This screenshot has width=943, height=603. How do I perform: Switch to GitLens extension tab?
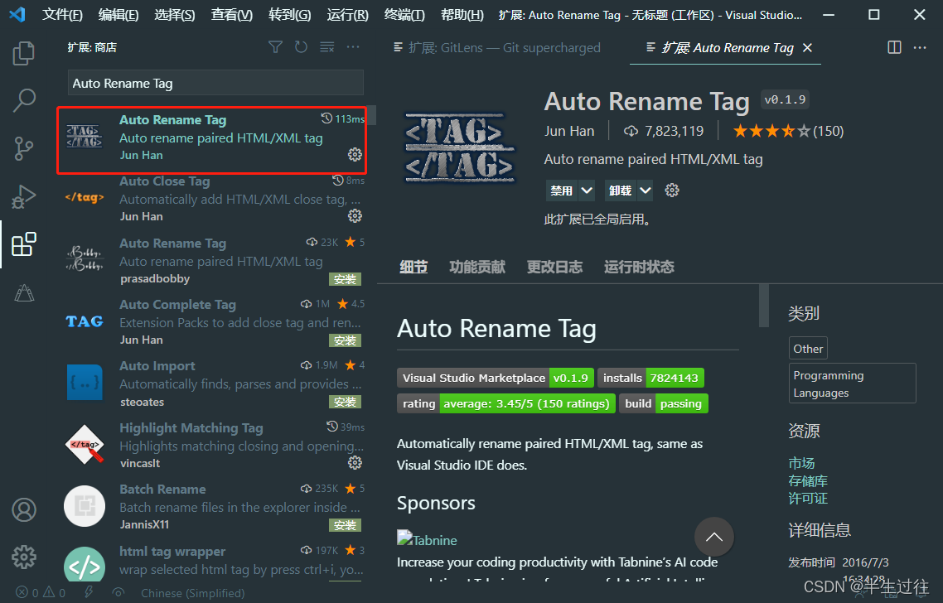496,47
